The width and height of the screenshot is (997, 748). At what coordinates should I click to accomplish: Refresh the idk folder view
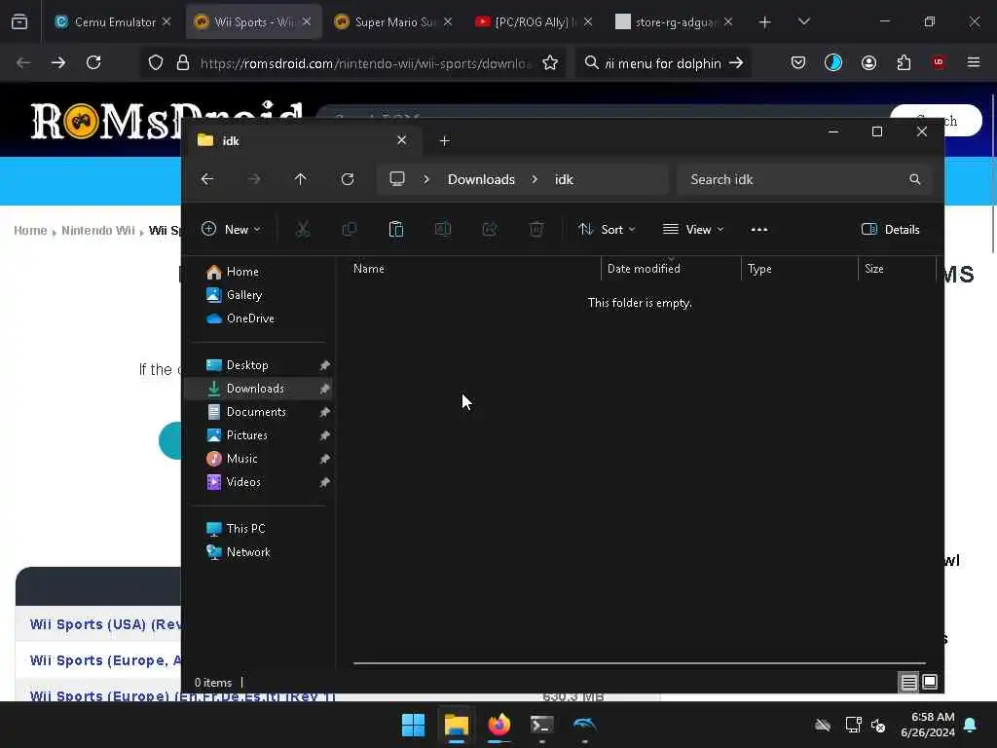click(x=348, y=179)
